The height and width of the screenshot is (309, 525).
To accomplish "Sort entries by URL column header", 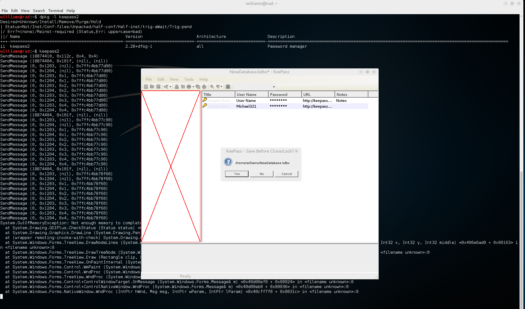I will [x=318, y=95].
